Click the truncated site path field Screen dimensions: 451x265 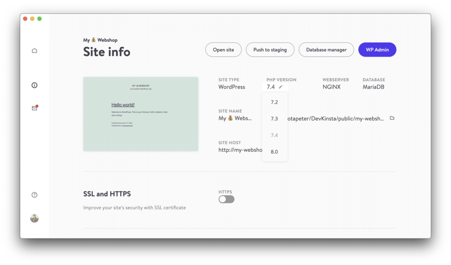335,118
